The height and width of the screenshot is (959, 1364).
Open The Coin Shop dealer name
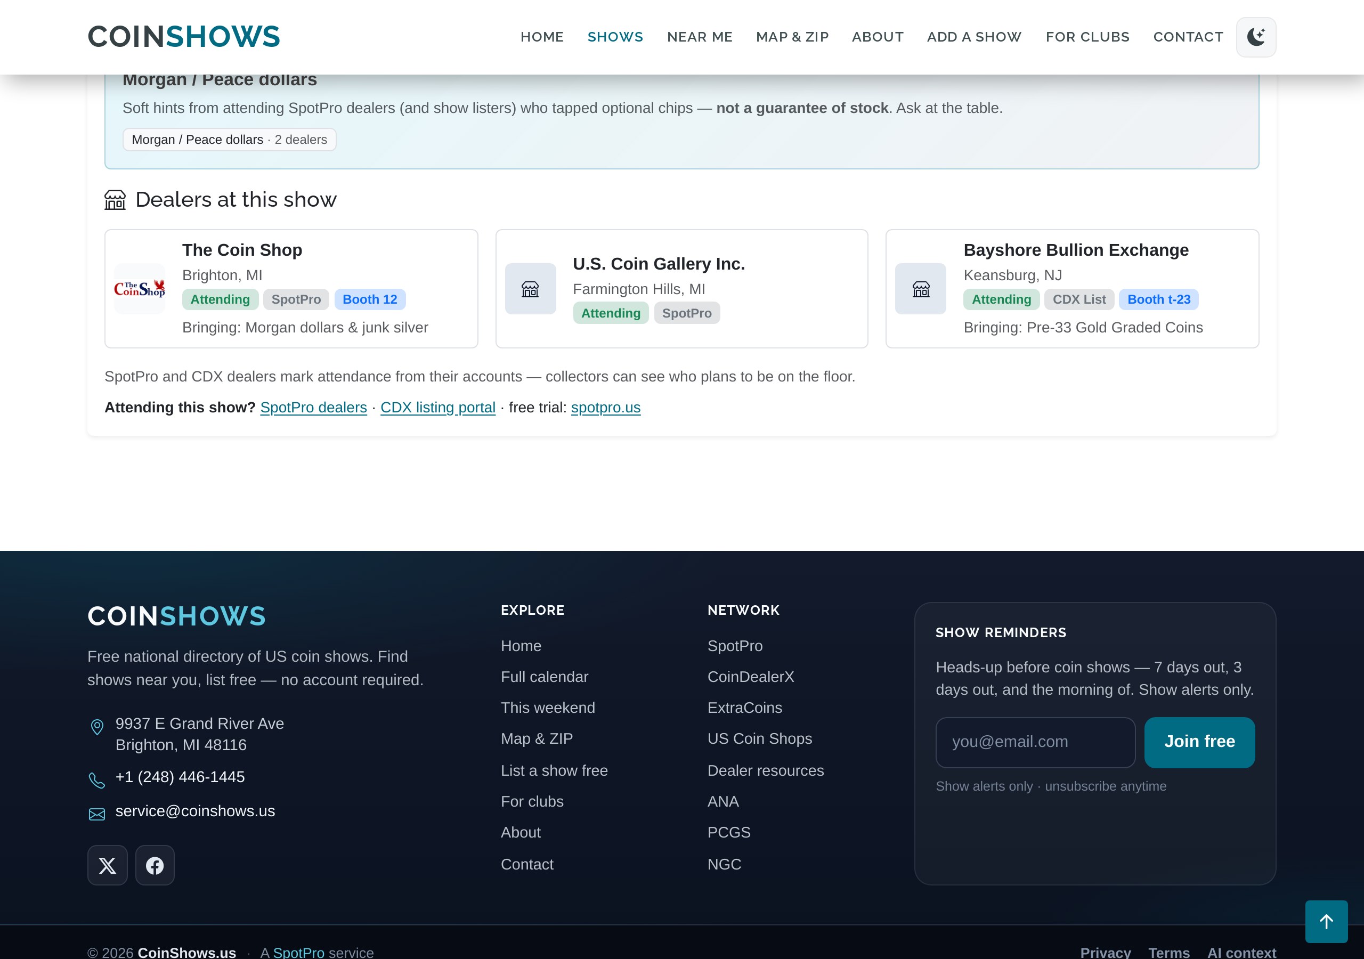coord(242,250)
